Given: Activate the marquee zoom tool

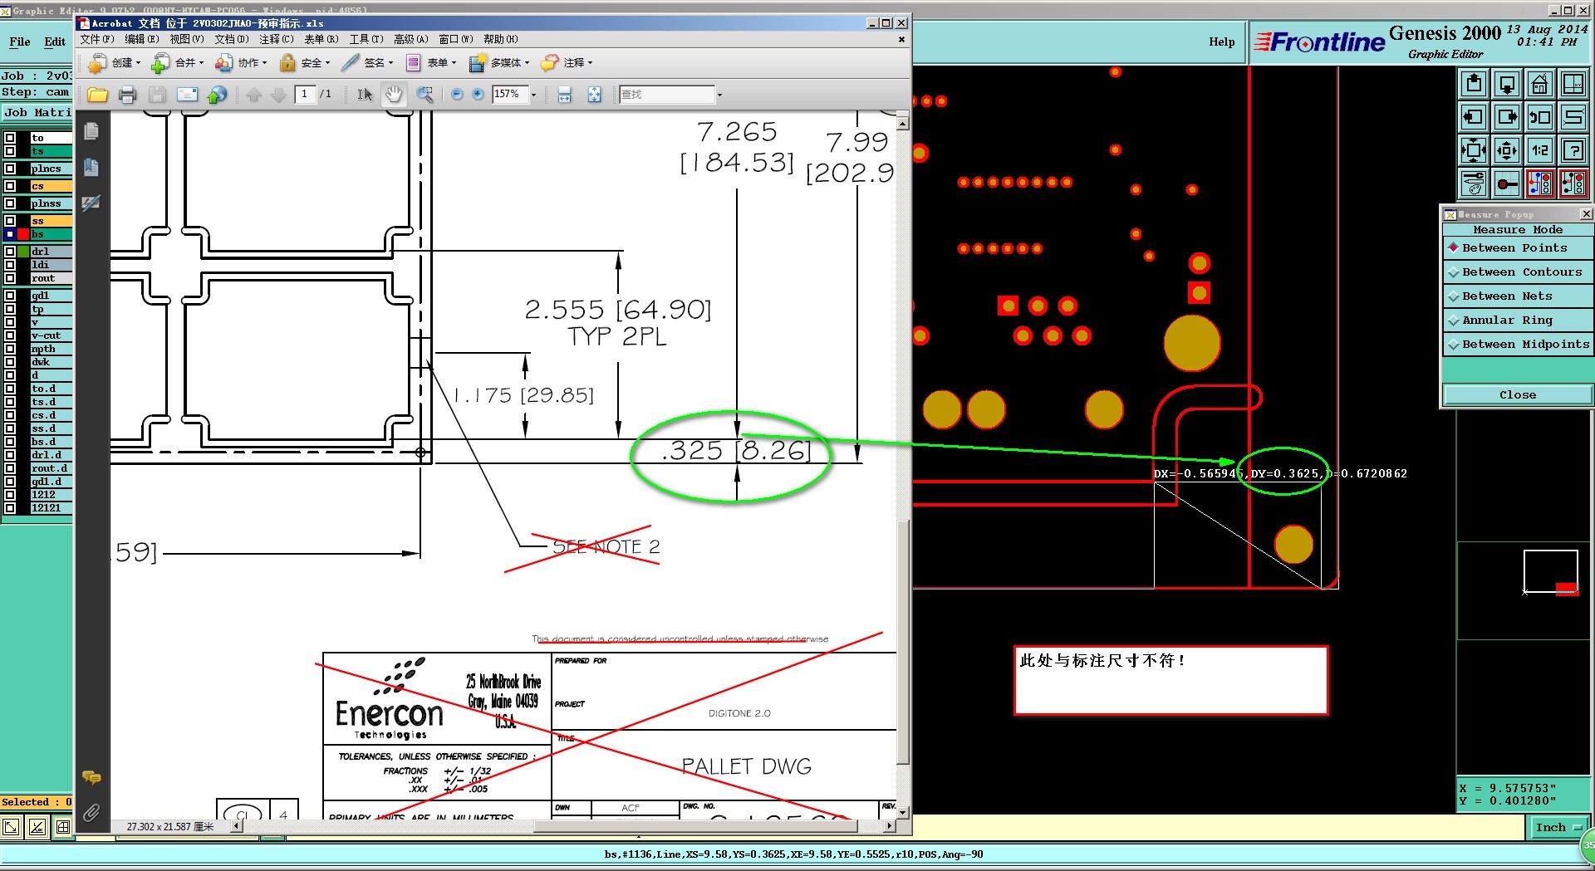Looking at the screenshot, I should pyautogui.click(x=425, y=95).
